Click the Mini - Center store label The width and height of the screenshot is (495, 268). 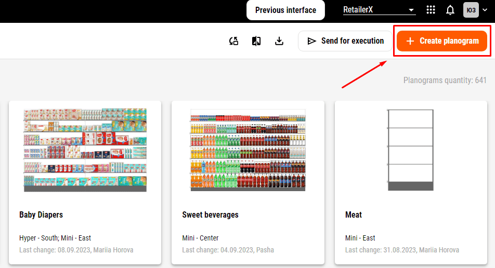(x=200, y=238)
